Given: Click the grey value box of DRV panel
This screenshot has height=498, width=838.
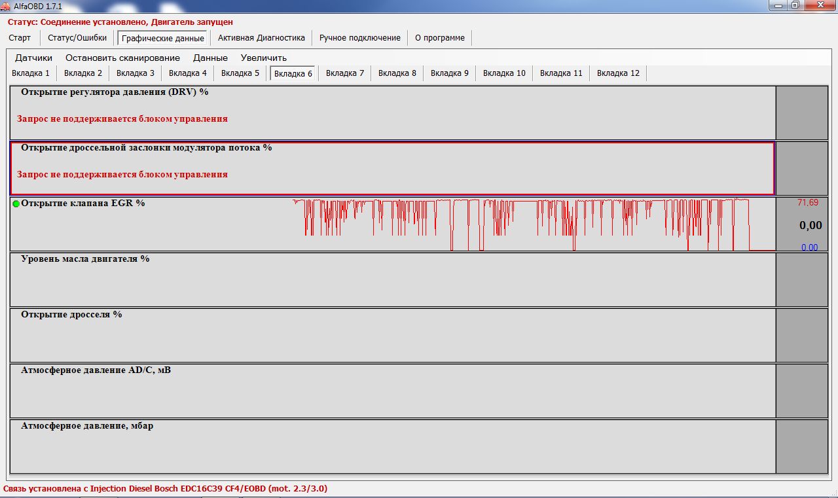Looking at the screenshot, I should tap(802, 113).
